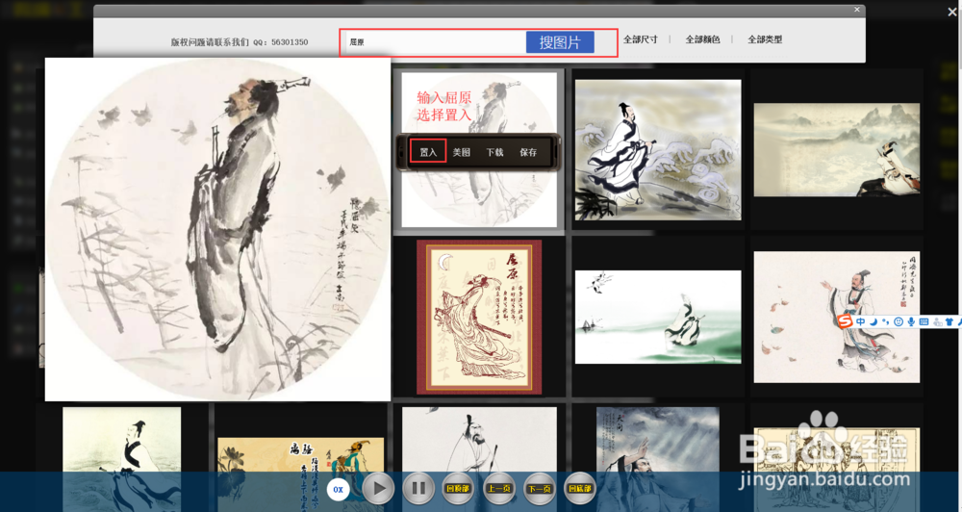962x512 pixels.
Task: Click the copyright contact QQ text
Action: (240, 42)
